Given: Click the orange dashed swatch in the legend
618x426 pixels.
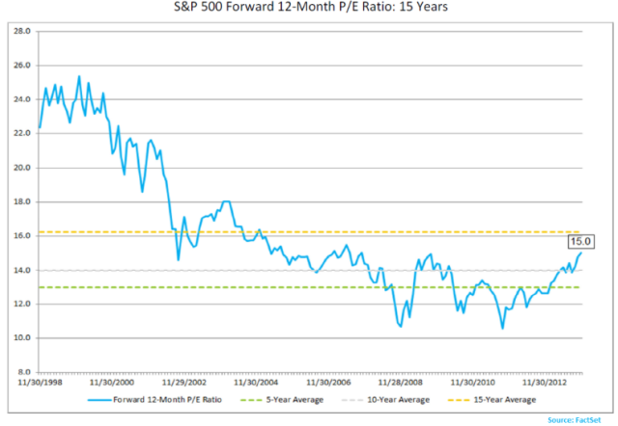Looking at the screenshot, I should (457, 399).
